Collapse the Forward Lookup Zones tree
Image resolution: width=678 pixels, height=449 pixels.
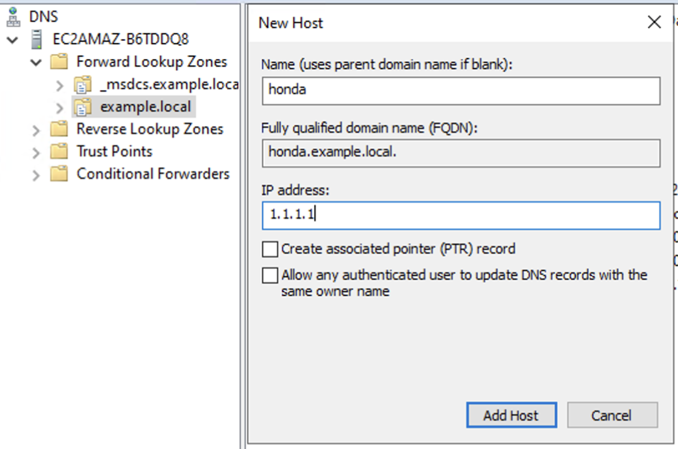coord(36,63)
